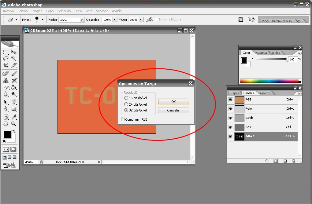Switch to the Capas tab

tap(235, 93)
